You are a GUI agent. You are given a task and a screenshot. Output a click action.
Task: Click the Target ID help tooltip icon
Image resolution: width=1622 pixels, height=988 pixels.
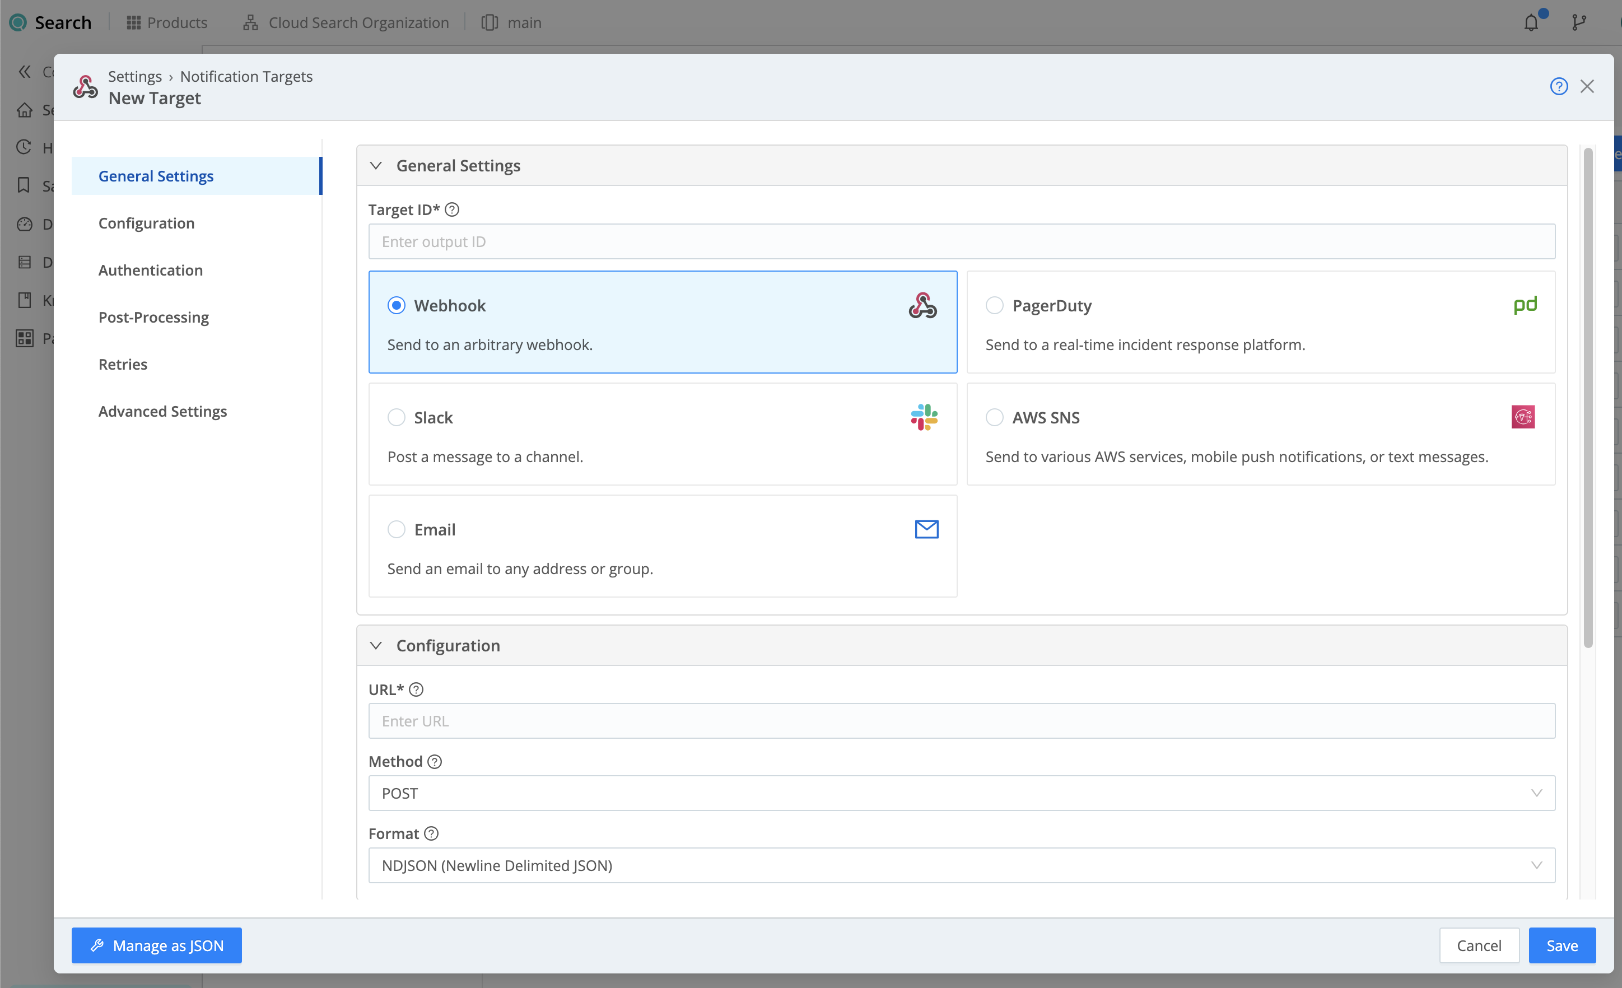(451, 209)
